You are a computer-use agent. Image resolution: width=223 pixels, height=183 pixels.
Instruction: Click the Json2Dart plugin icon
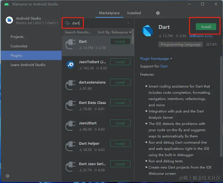pos(70,126)
